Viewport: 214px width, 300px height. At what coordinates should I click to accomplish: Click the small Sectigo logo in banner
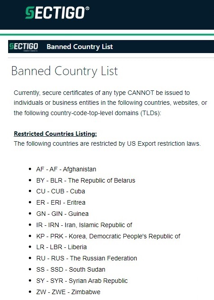point(23,47)
